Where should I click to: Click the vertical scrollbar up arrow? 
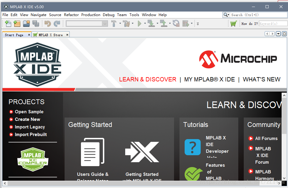(x=284, y=95)
